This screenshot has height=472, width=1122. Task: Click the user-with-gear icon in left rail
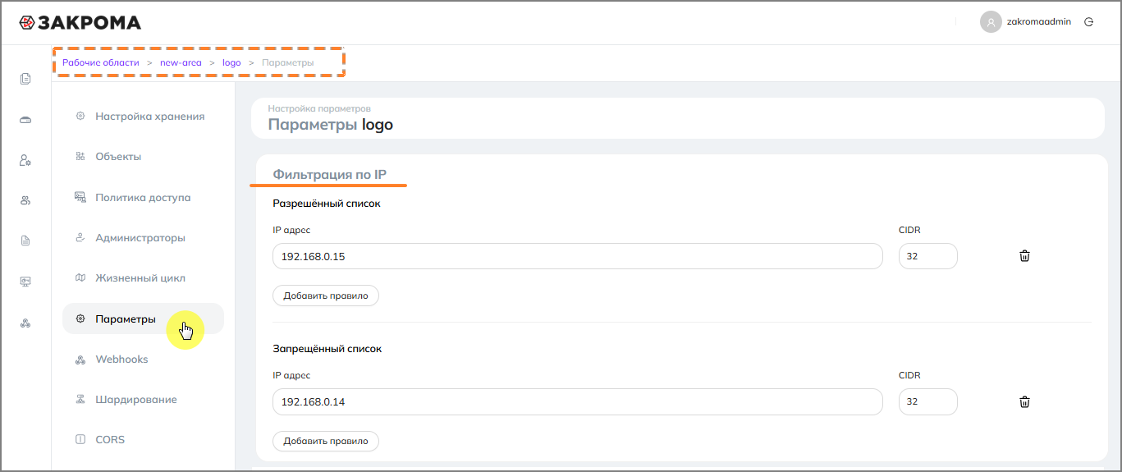pyautogui.click(x=25, y=160)
